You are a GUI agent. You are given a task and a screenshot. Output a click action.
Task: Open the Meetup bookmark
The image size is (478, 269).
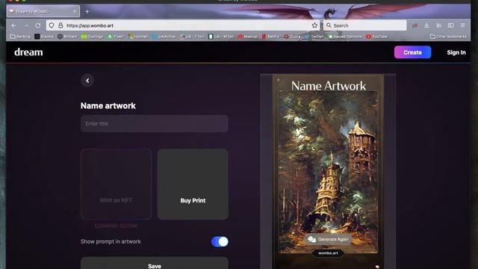click(247, 37)
